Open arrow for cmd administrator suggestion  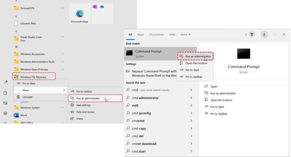(191, 98)
